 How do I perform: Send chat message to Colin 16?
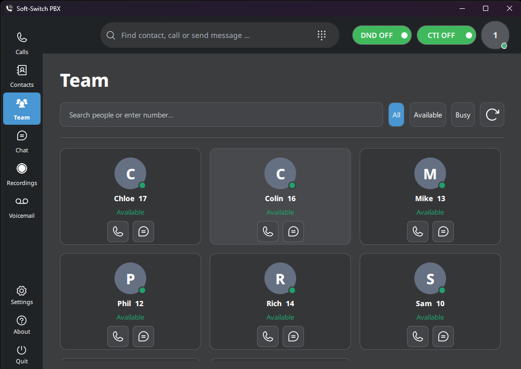pos(293,231)
